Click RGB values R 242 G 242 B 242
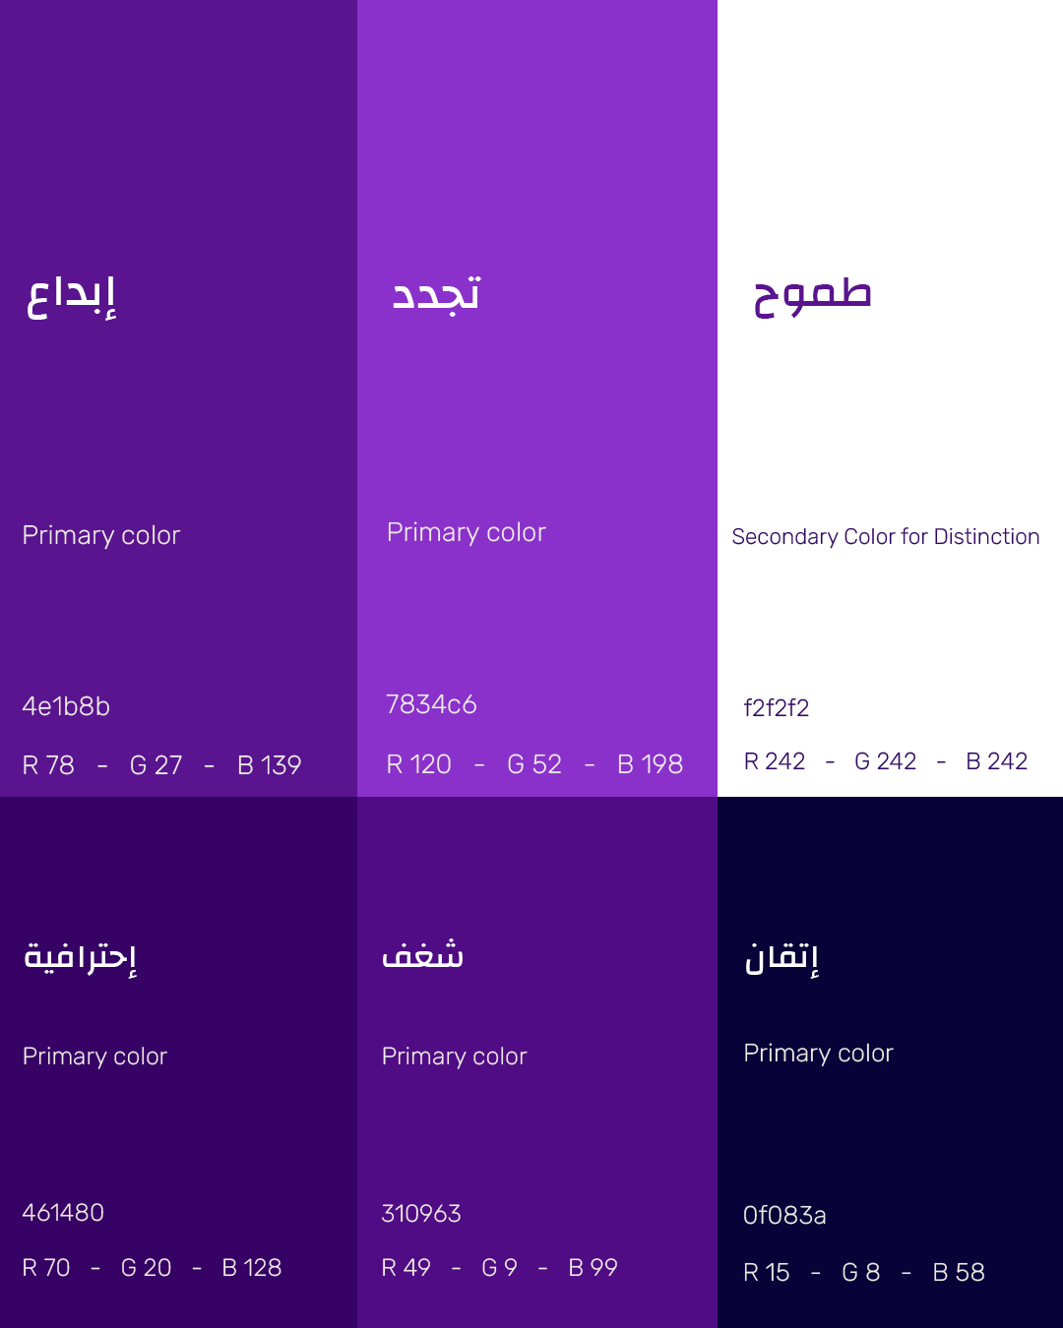Image resolution: width=1063 pixels, height=1328 pixels. (886, 761)
